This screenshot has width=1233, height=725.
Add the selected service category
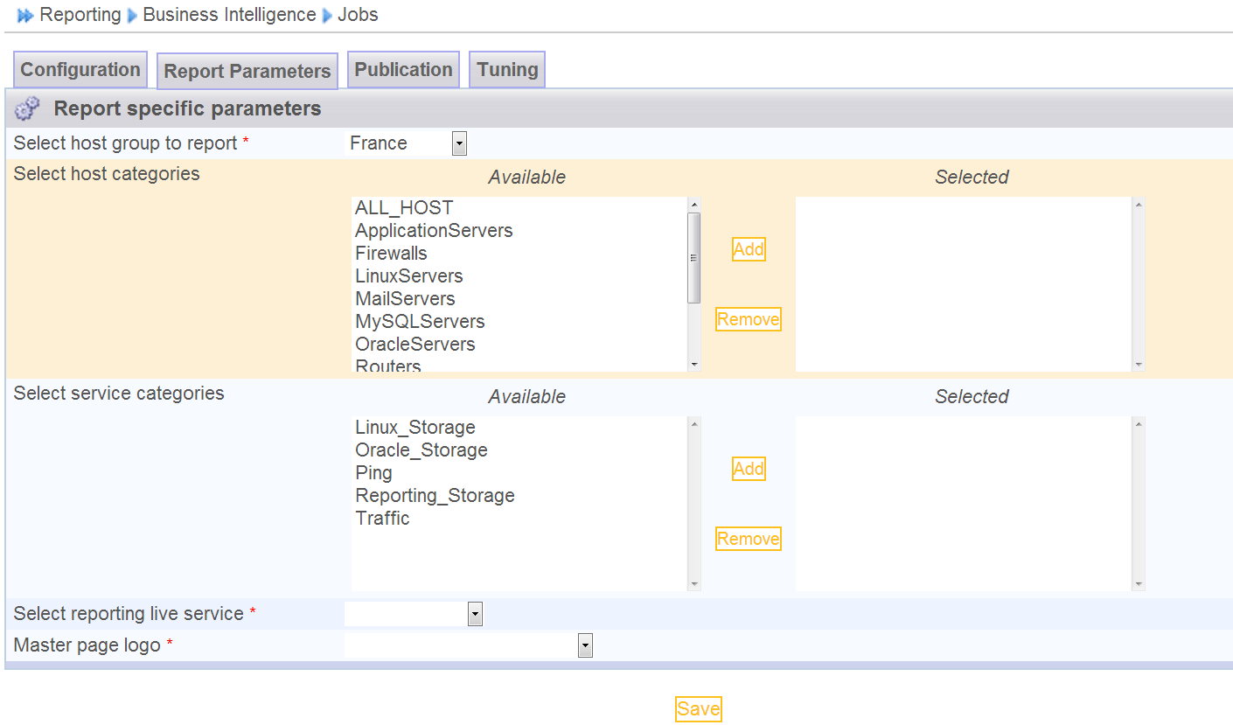pyautogui.click(x=749, y=469)
